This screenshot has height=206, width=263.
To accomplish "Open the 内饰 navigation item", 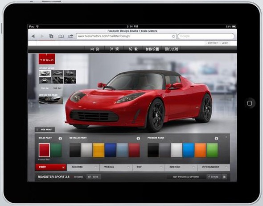I will (x=95, y=49).
